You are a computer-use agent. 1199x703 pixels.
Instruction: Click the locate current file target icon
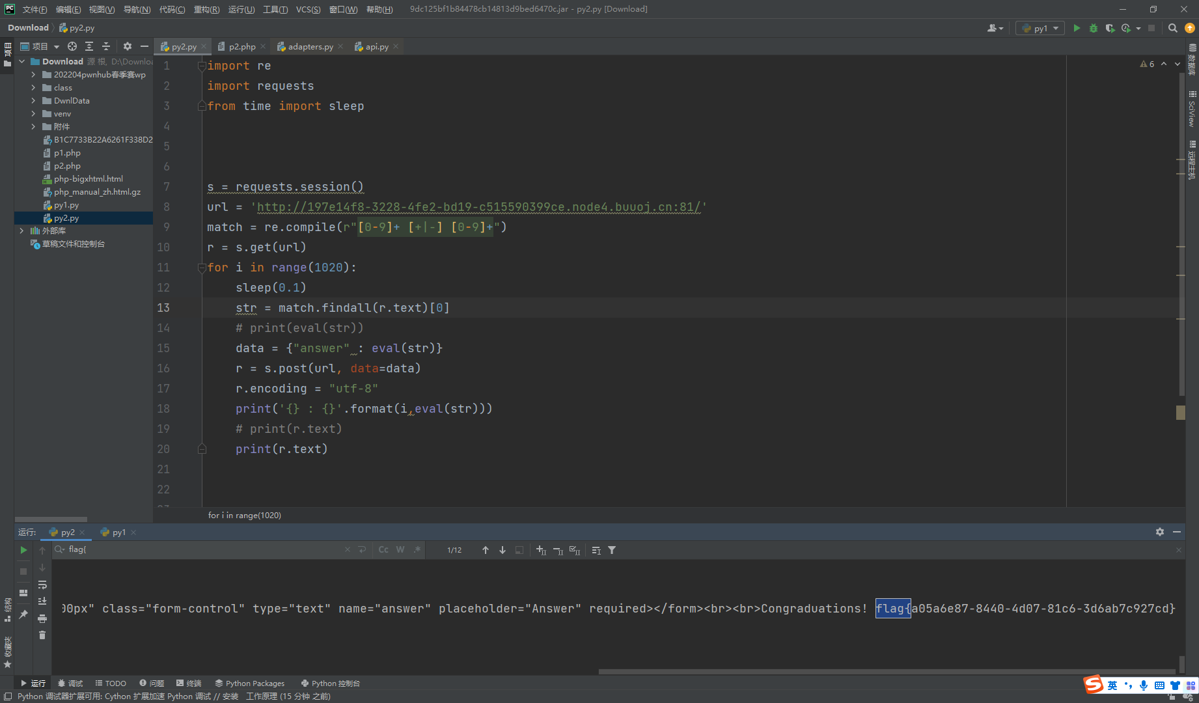click(72, 46)
